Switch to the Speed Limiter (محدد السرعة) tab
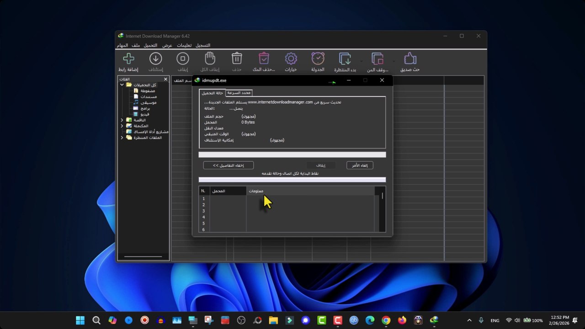The height and width of the screenshot is (329, 585). pyautogui.click(x=239, y=93)
